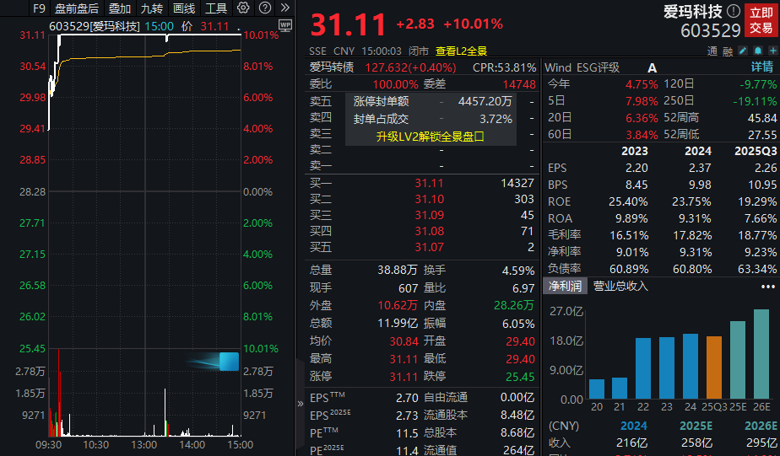This screenshot has height=456, width=780.
Task: Open the 叠加 overlay menu
Action: [120, 8]
